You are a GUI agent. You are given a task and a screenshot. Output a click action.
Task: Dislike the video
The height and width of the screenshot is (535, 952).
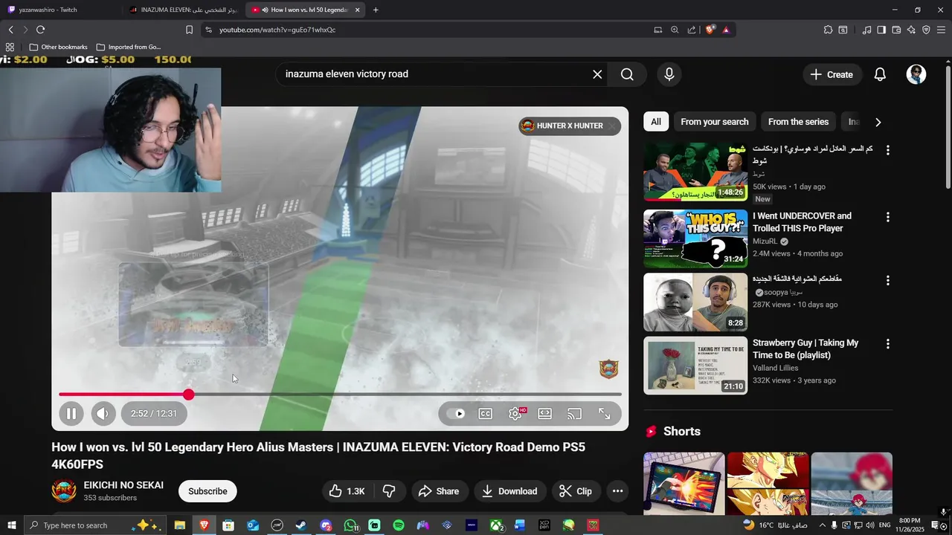pos(389,491)
